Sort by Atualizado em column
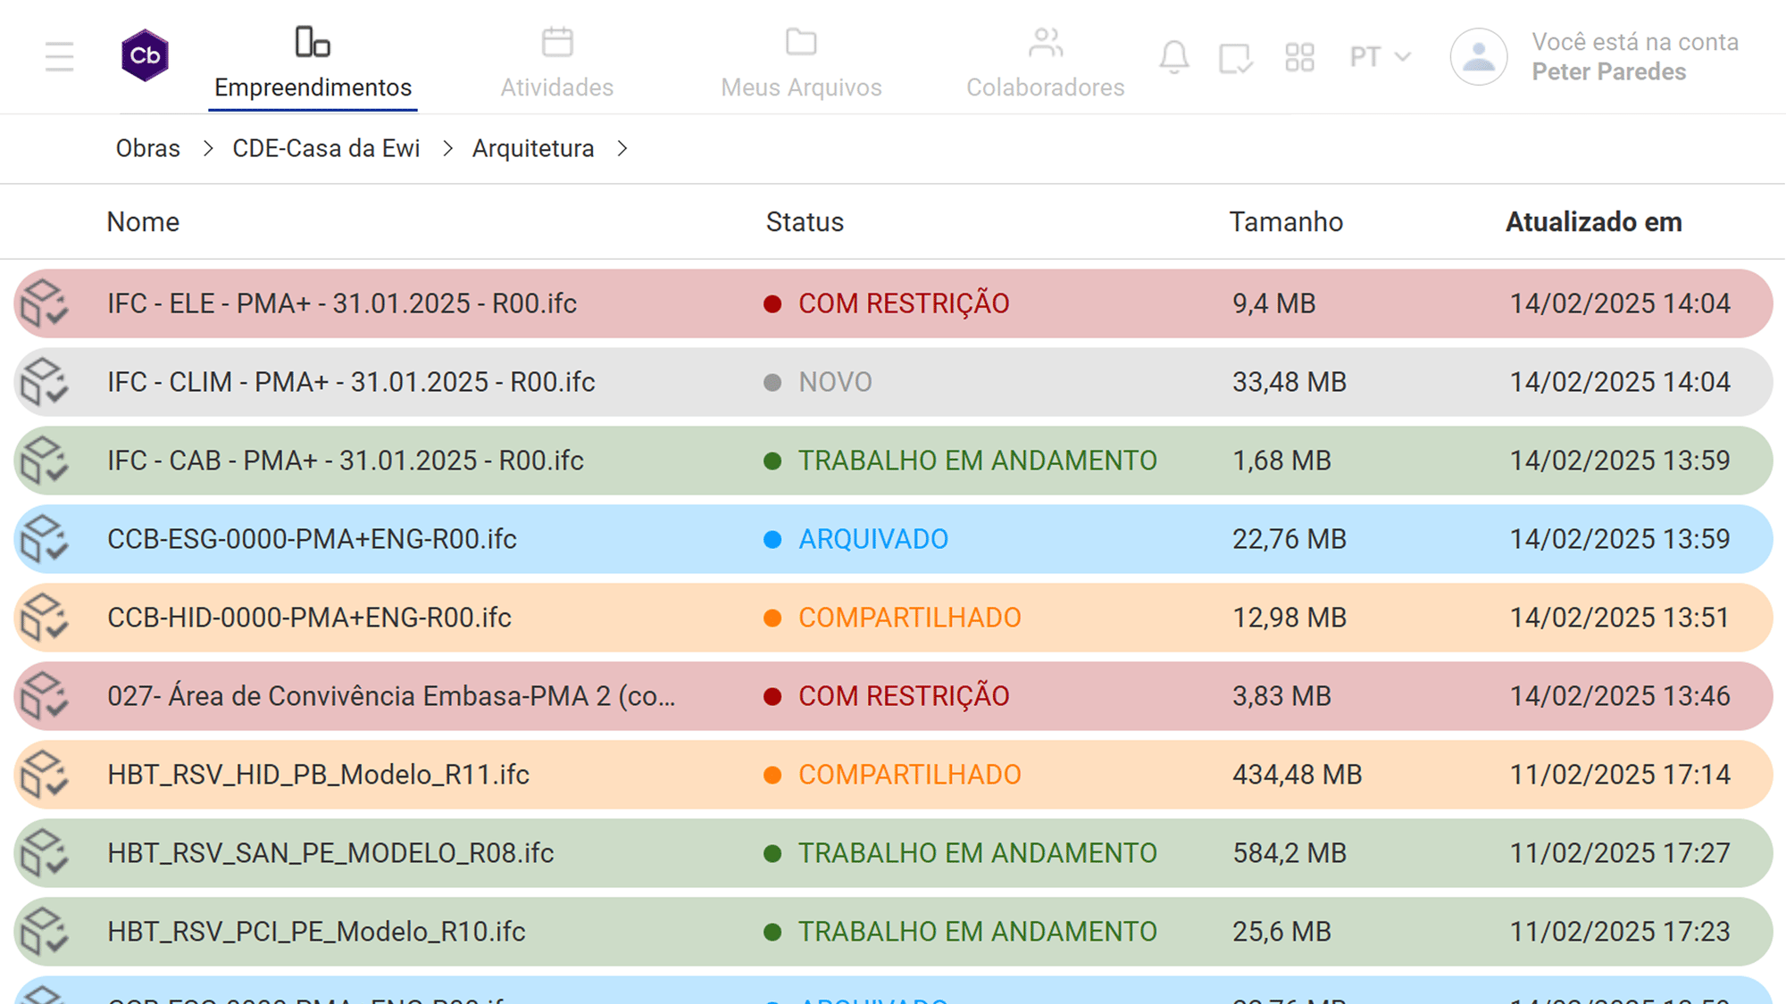Viewport: 1786px width, 1004px height. click(1593, 222)
